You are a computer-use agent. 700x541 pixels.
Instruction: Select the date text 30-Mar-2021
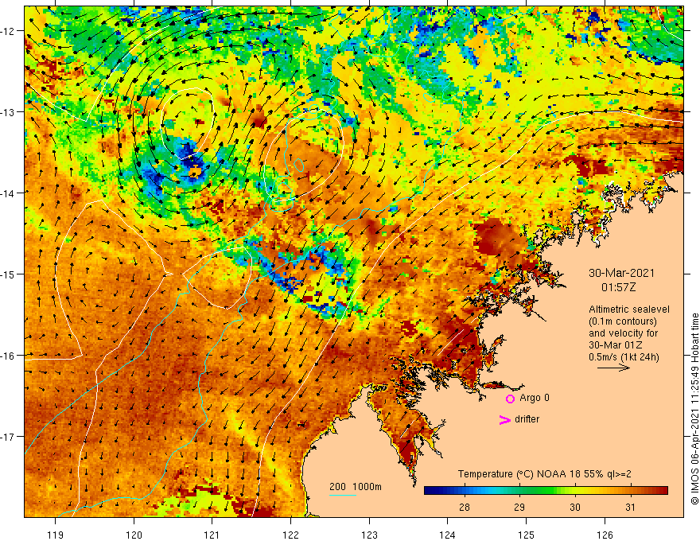pyautogui.click(x=621, y=273)
